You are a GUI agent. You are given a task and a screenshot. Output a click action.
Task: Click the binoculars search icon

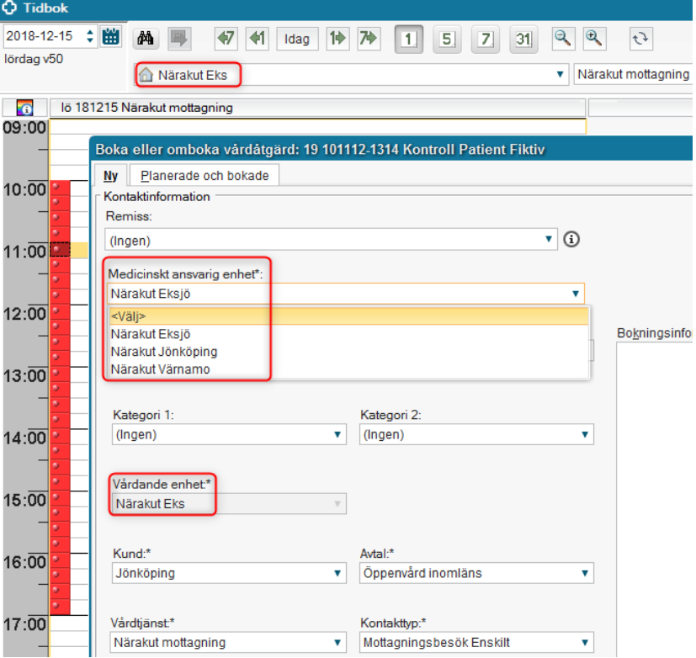[146, 38]
